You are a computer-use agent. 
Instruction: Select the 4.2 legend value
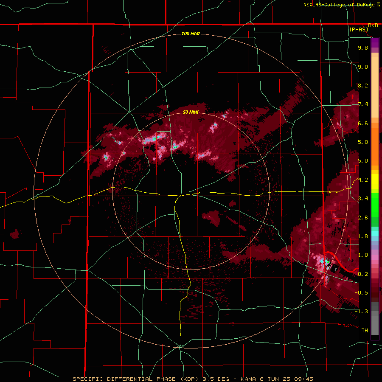point(363,180)
